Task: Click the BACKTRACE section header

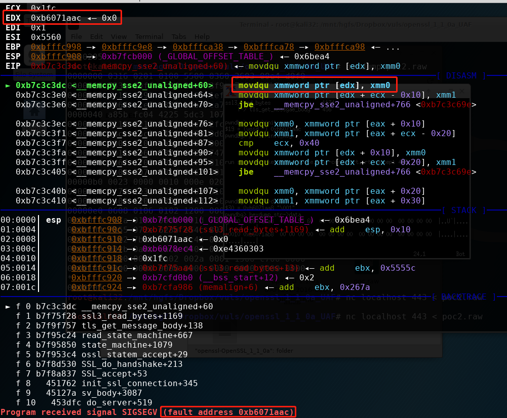Action: point(463,297)
